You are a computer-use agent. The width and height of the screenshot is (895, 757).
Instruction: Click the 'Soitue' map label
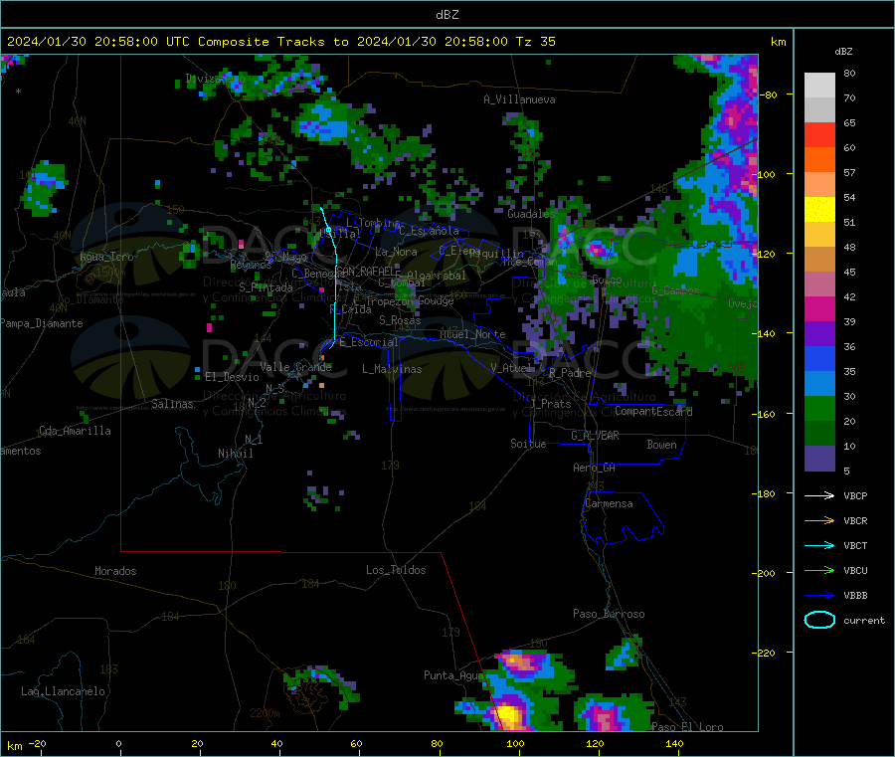point(529,444)
